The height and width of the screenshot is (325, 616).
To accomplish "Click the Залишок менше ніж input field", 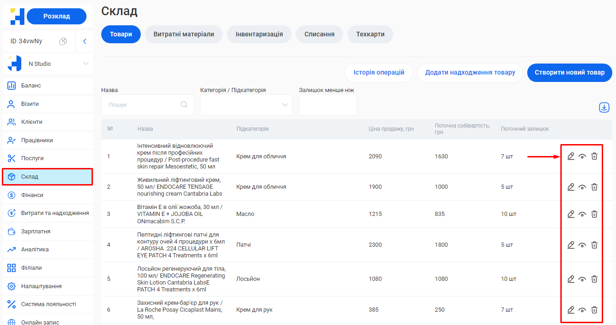I will click(x=328, y=105).
